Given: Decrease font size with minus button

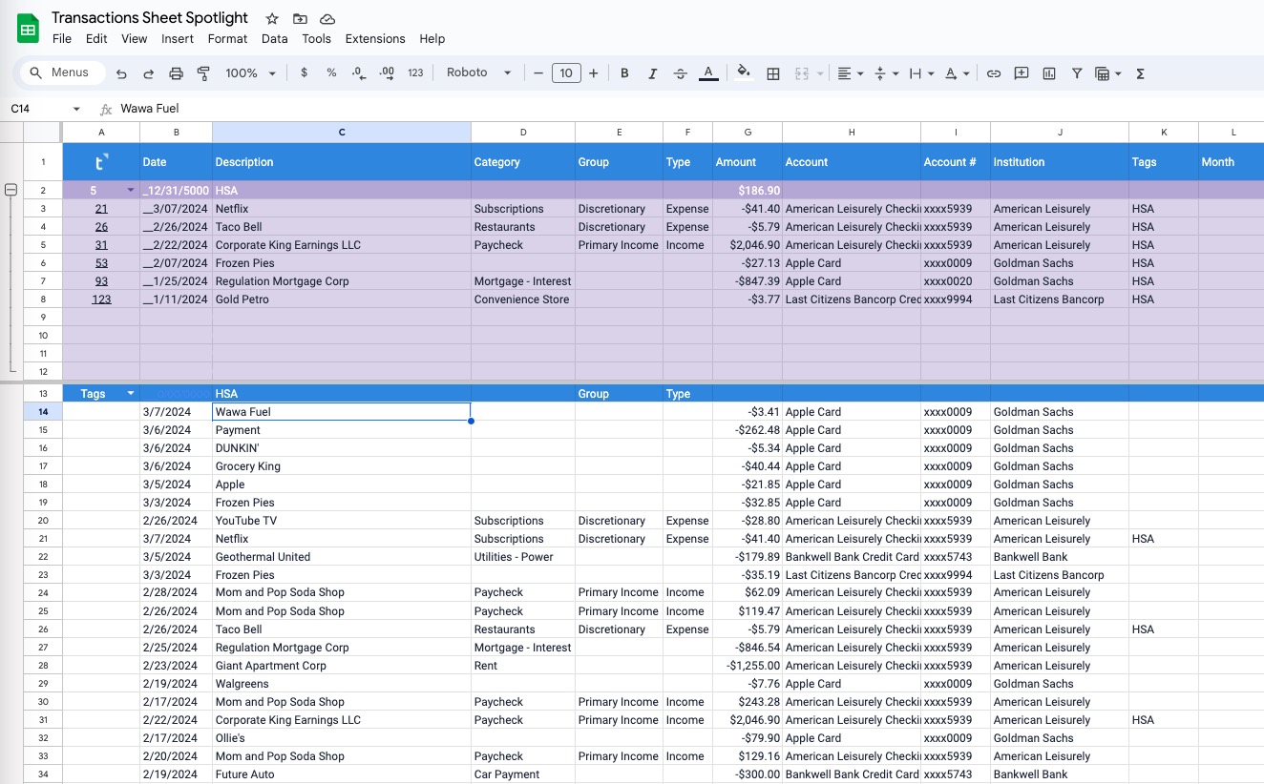Looking at the screenshot, I should [x=538, y=72].
